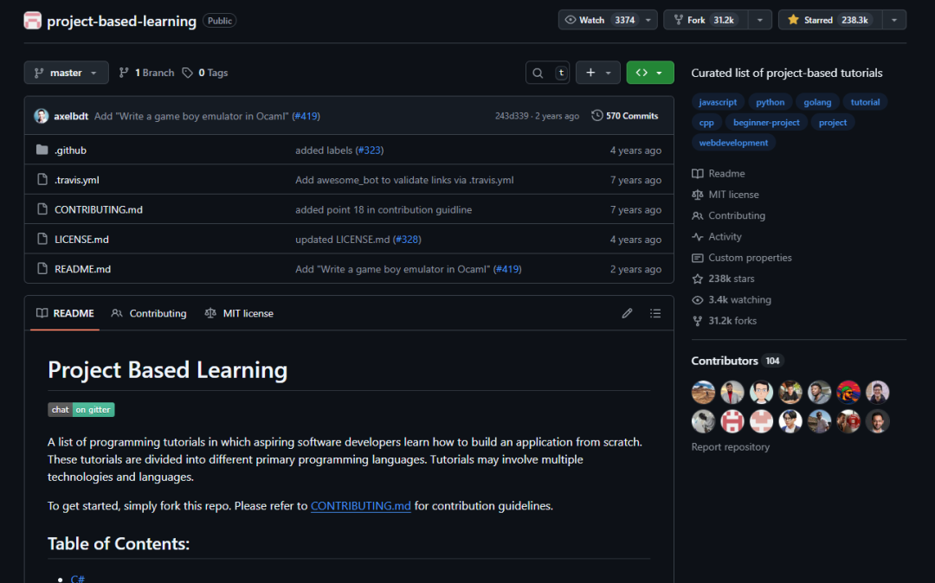
Task: Click the search magnifier icon in file toolbar
Action: point(538,73)
